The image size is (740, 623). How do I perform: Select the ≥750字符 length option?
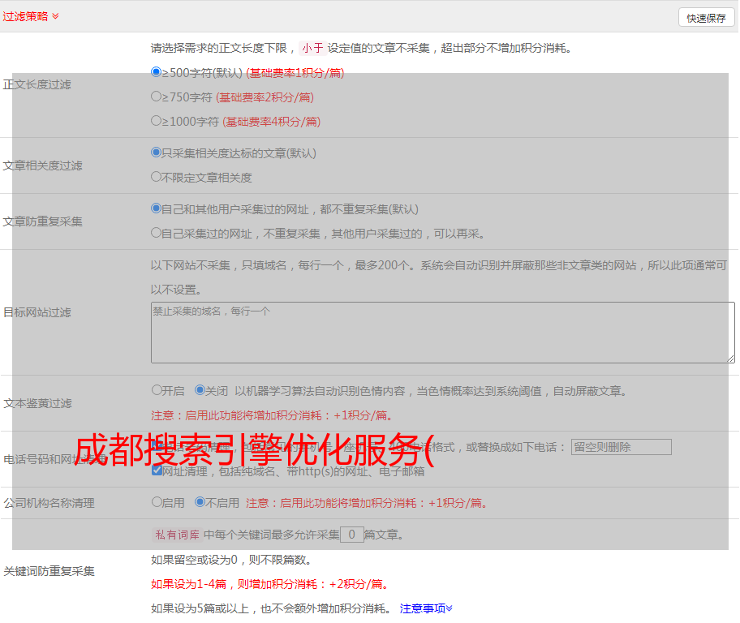click(x=157, y=97)
